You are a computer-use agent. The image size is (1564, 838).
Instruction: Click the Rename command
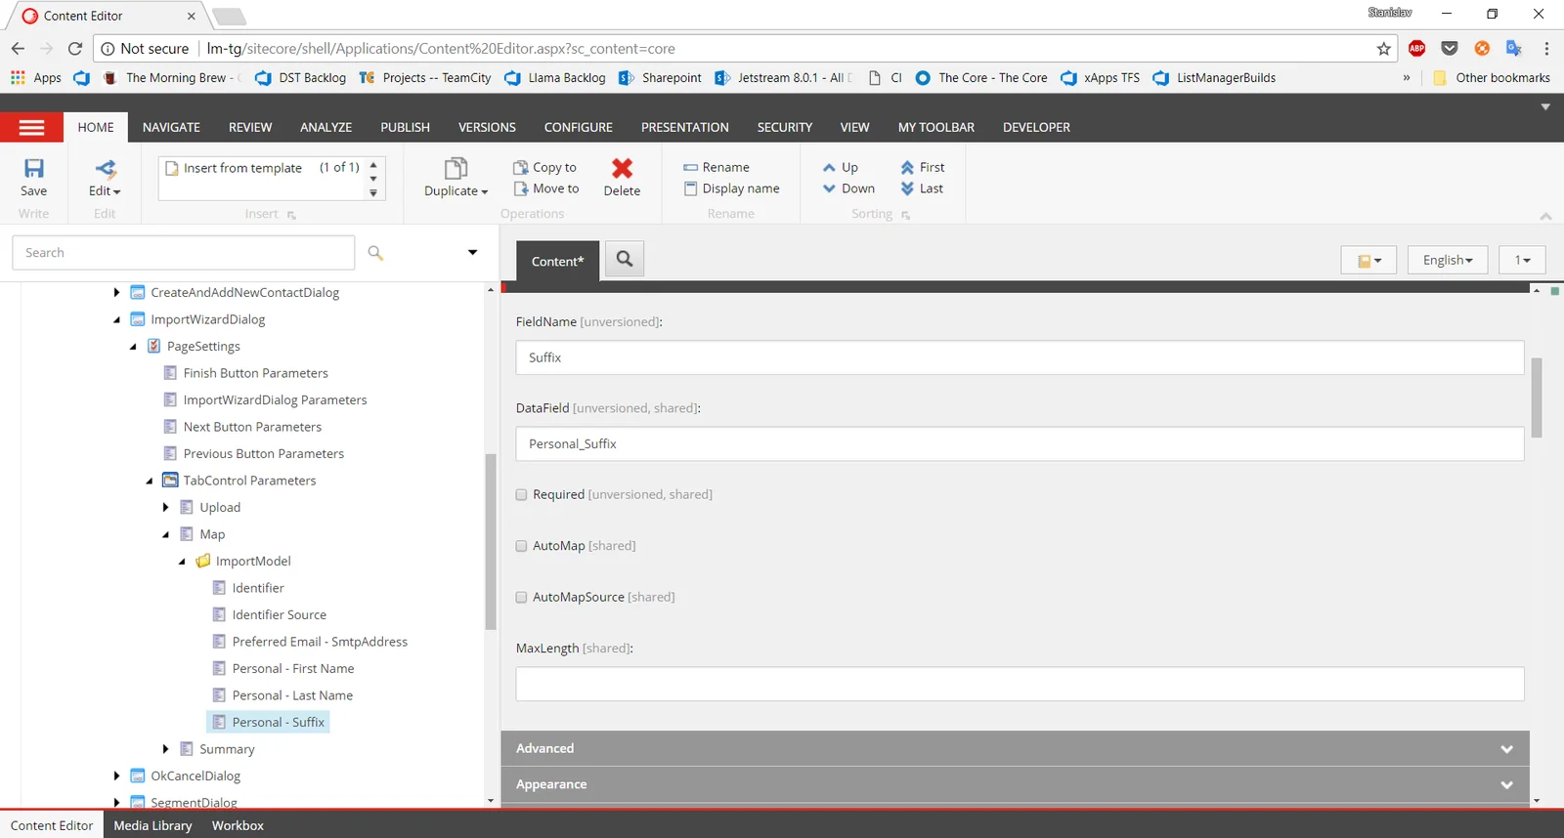[x=717, y=167]
